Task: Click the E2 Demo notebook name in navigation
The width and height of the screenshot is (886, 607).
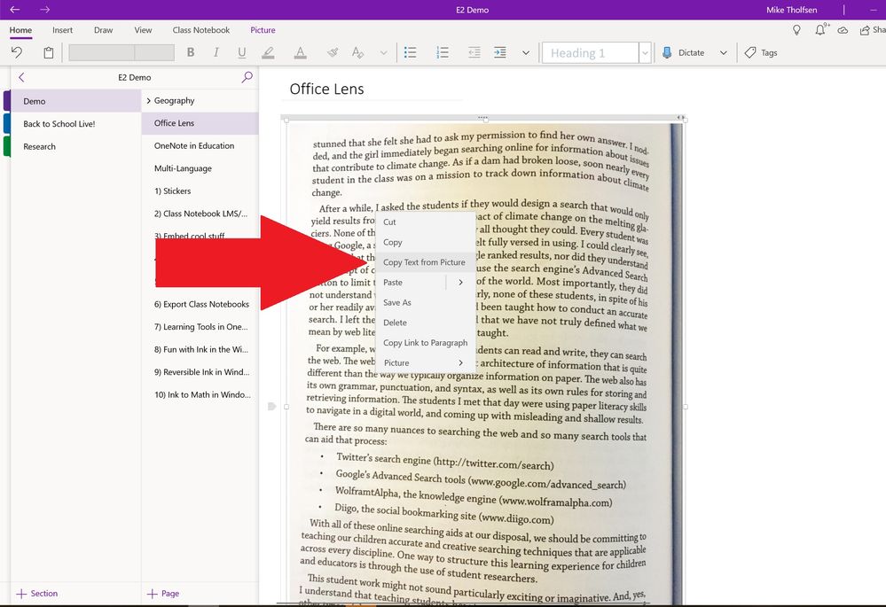Action: pyautogui.click(x=135, y=77)
